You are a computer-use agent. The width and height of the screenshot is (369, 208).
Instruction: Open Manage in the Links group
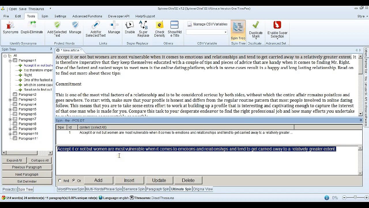114,28
